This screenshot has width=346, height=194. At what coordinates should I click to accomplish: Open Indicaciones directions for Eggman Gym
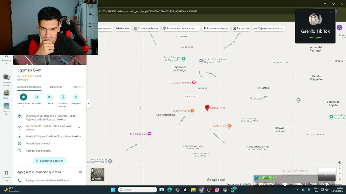[x=24, y=97]
